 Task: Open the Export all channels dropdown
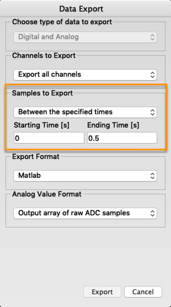pos(85,75)
